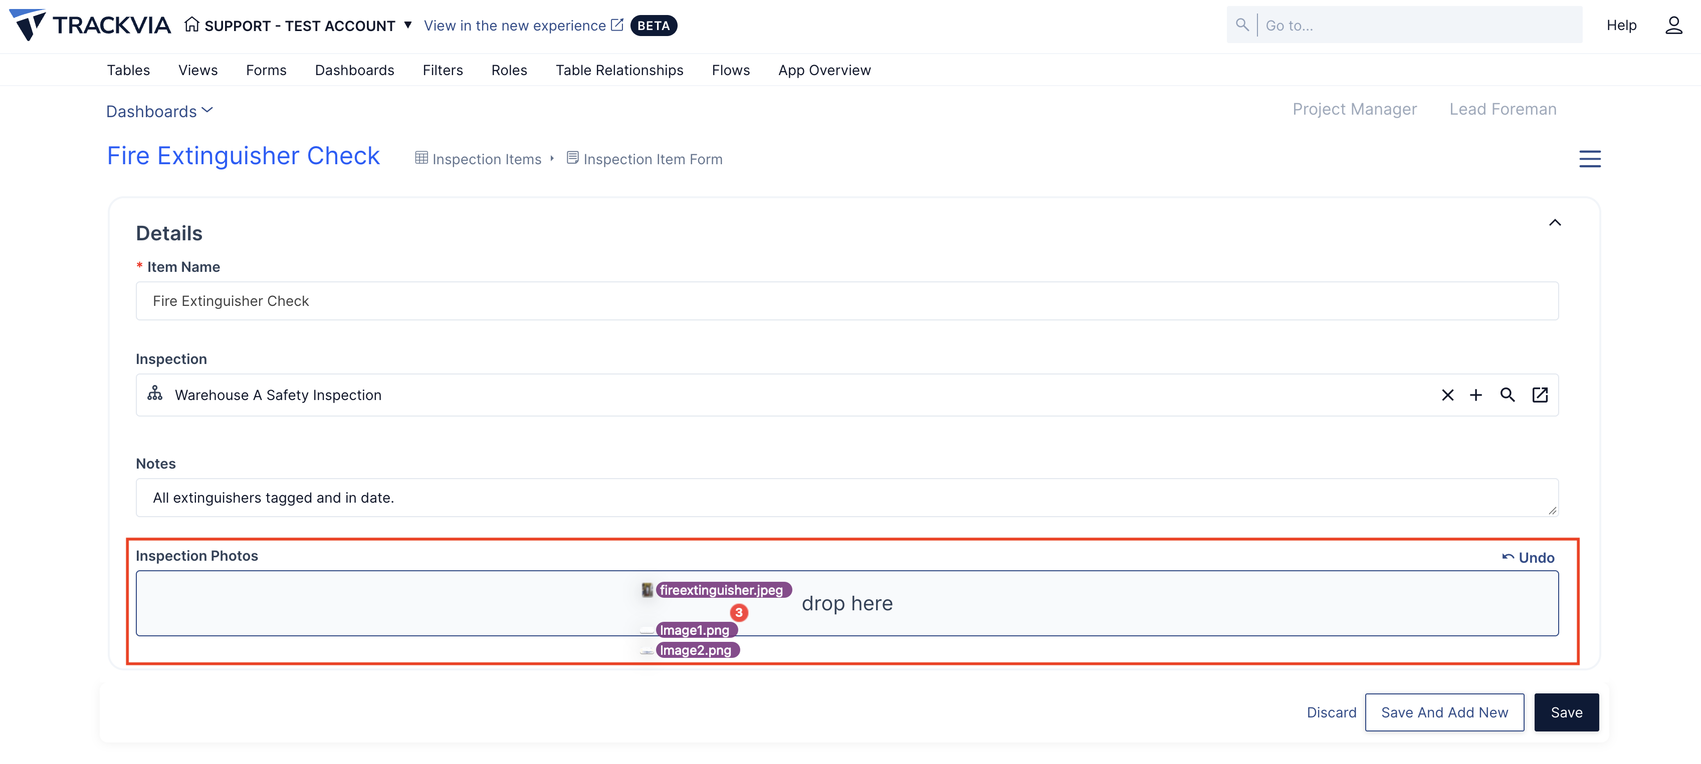Click into the Notes text area
This screenshot has width=1701, height=764.
click(847, 498)
